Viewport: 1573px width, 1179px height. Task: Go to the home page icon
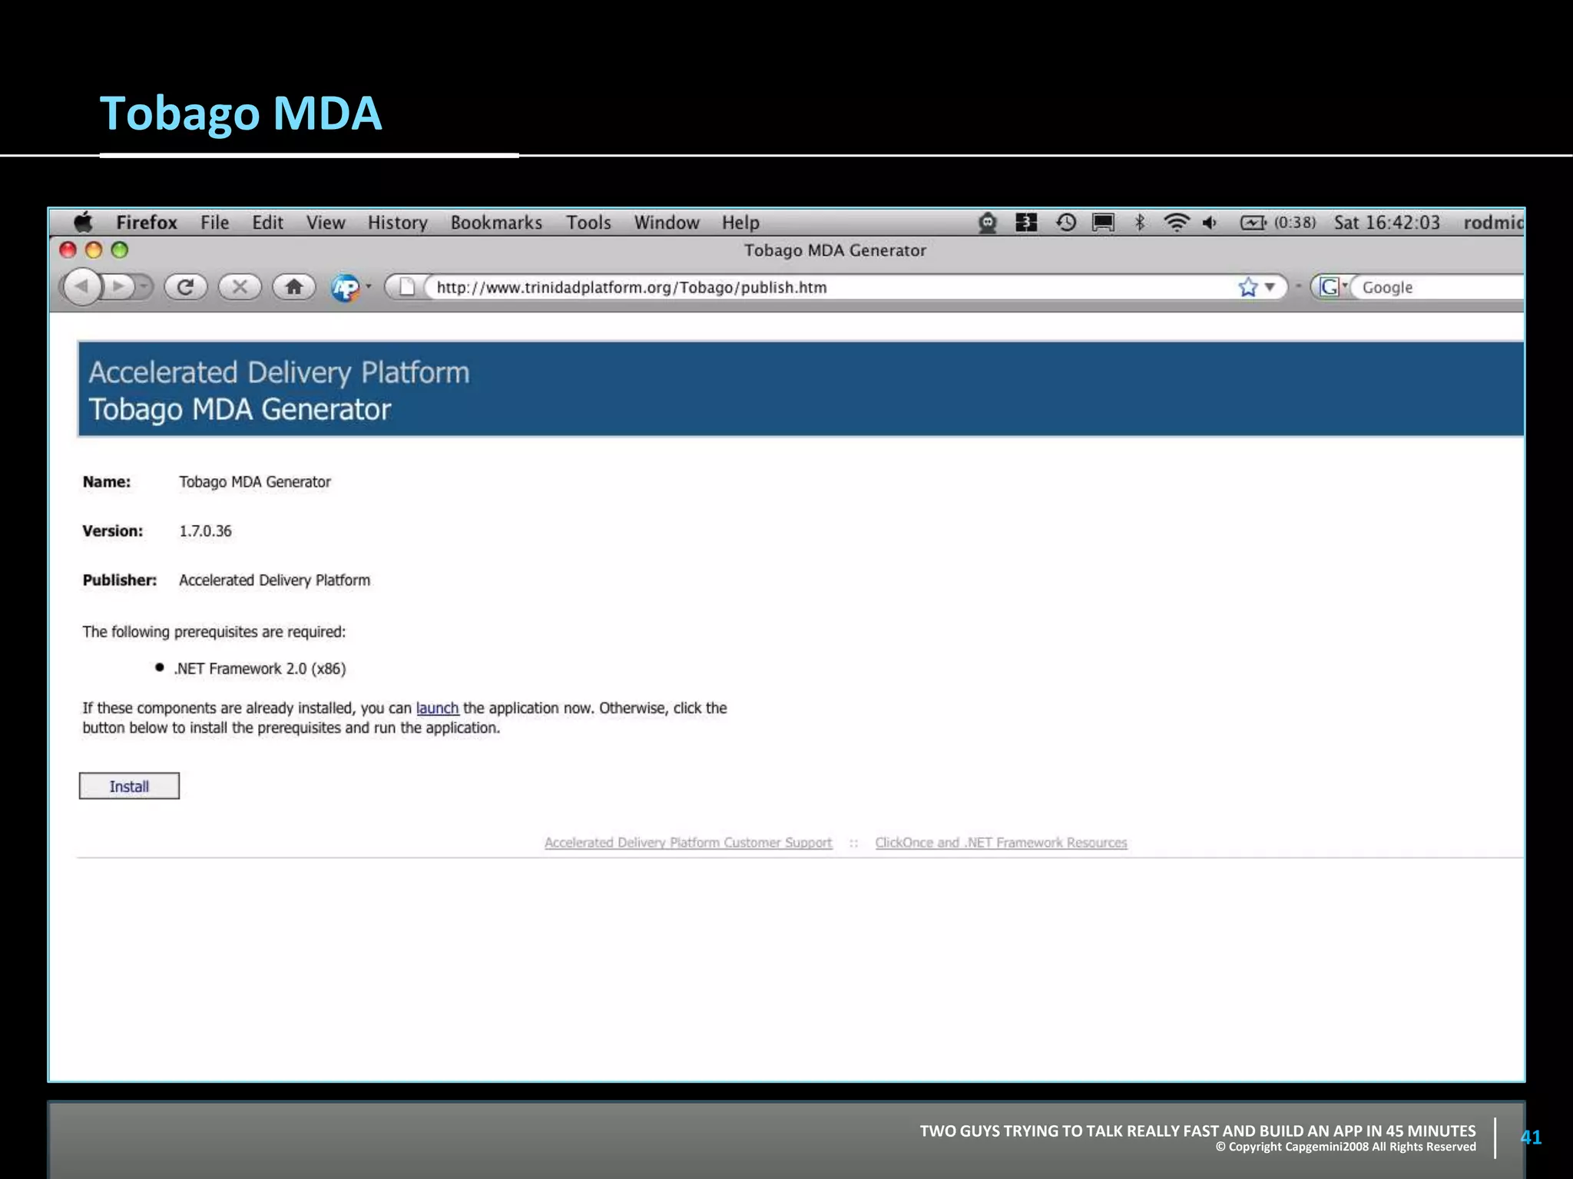(293, 287)
